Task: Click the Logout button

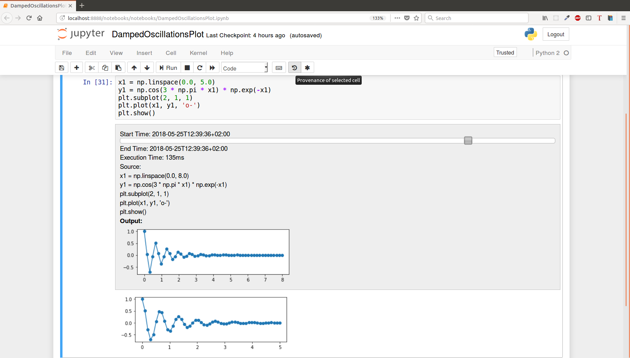Action: (x=556, y=34)
